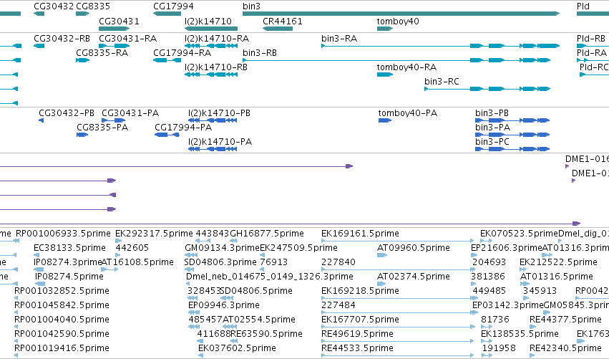The width and height of the screenshot is (609, 359).
Task: Select the CG30431-PA protein label
Action: 130,113
